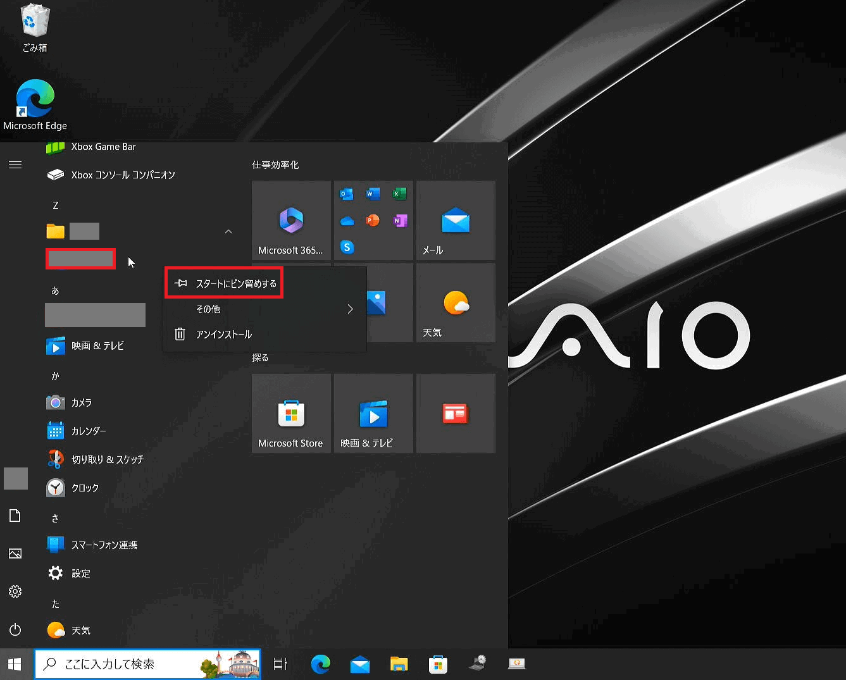Open the last laptop icon on taskbar
Image resolution: width=846 pixels, height=680 pixels.
517,664
